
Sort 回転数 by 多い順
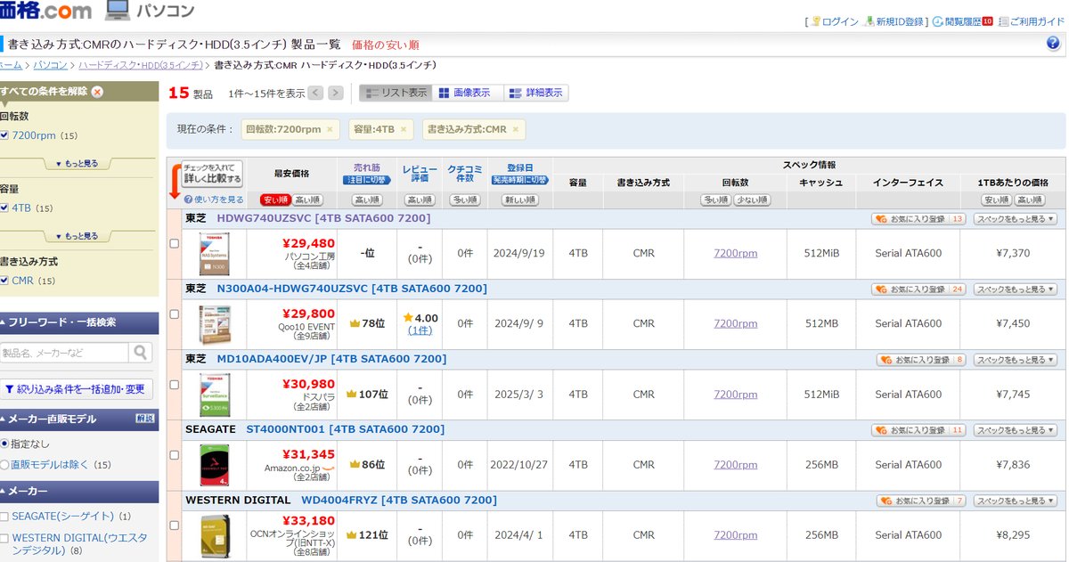point(715,200)
